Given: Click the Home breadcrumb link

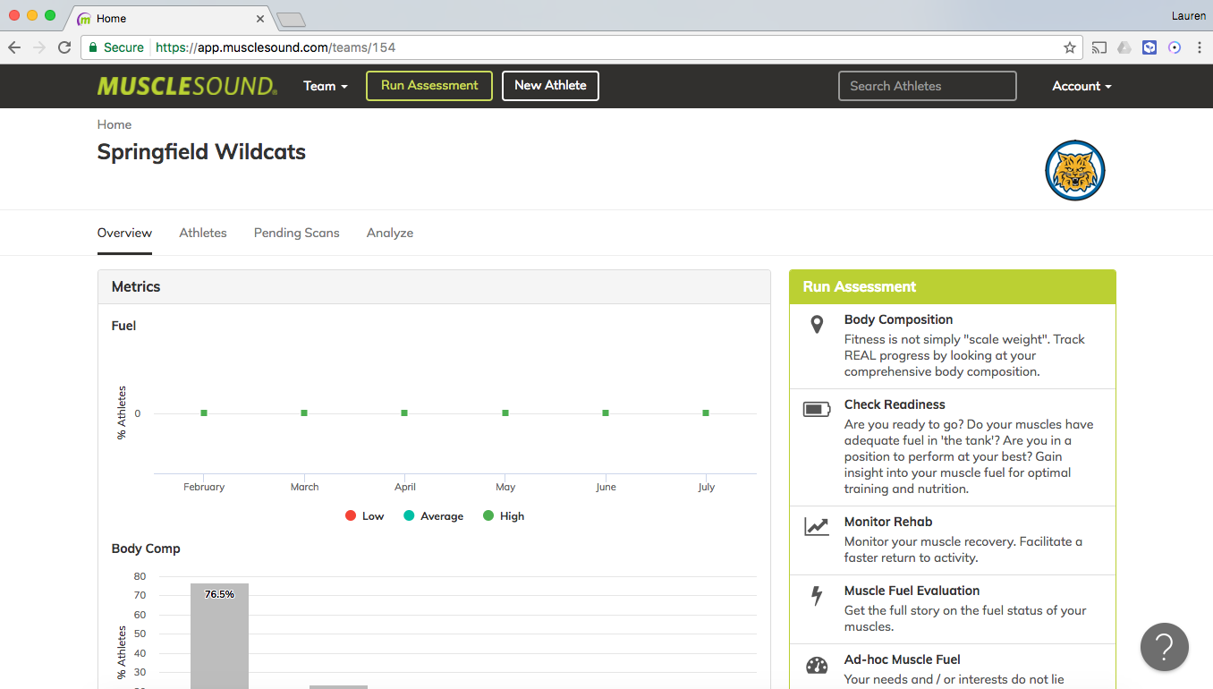Looking at the screenshot, I should 115,124.
